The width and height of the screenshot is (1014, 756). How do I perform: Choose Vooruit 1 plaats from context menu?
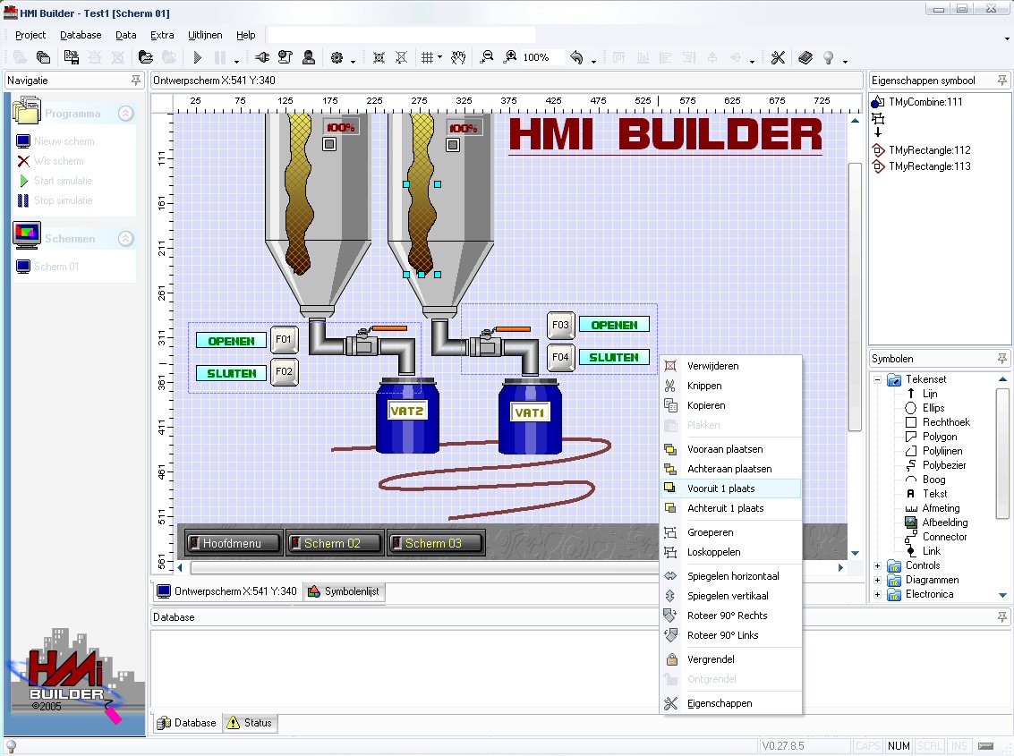(x=731, y=488)
